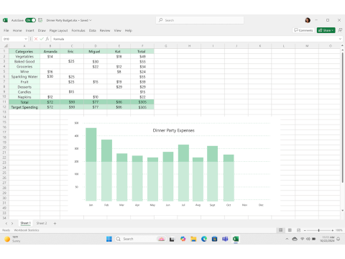This screenshot has height=259, width=345.
Task: Open Microsoft Teams from the taskbar
Action: pyautogui.click(x=225, y=239)
